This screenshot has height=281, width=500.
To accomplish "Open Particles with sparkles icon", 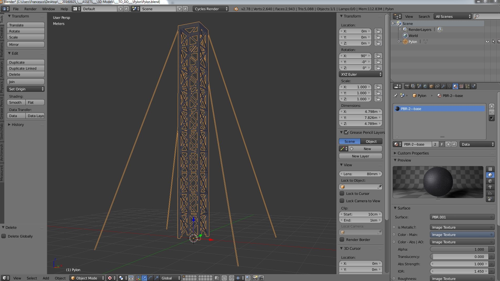I will (467, 86).
